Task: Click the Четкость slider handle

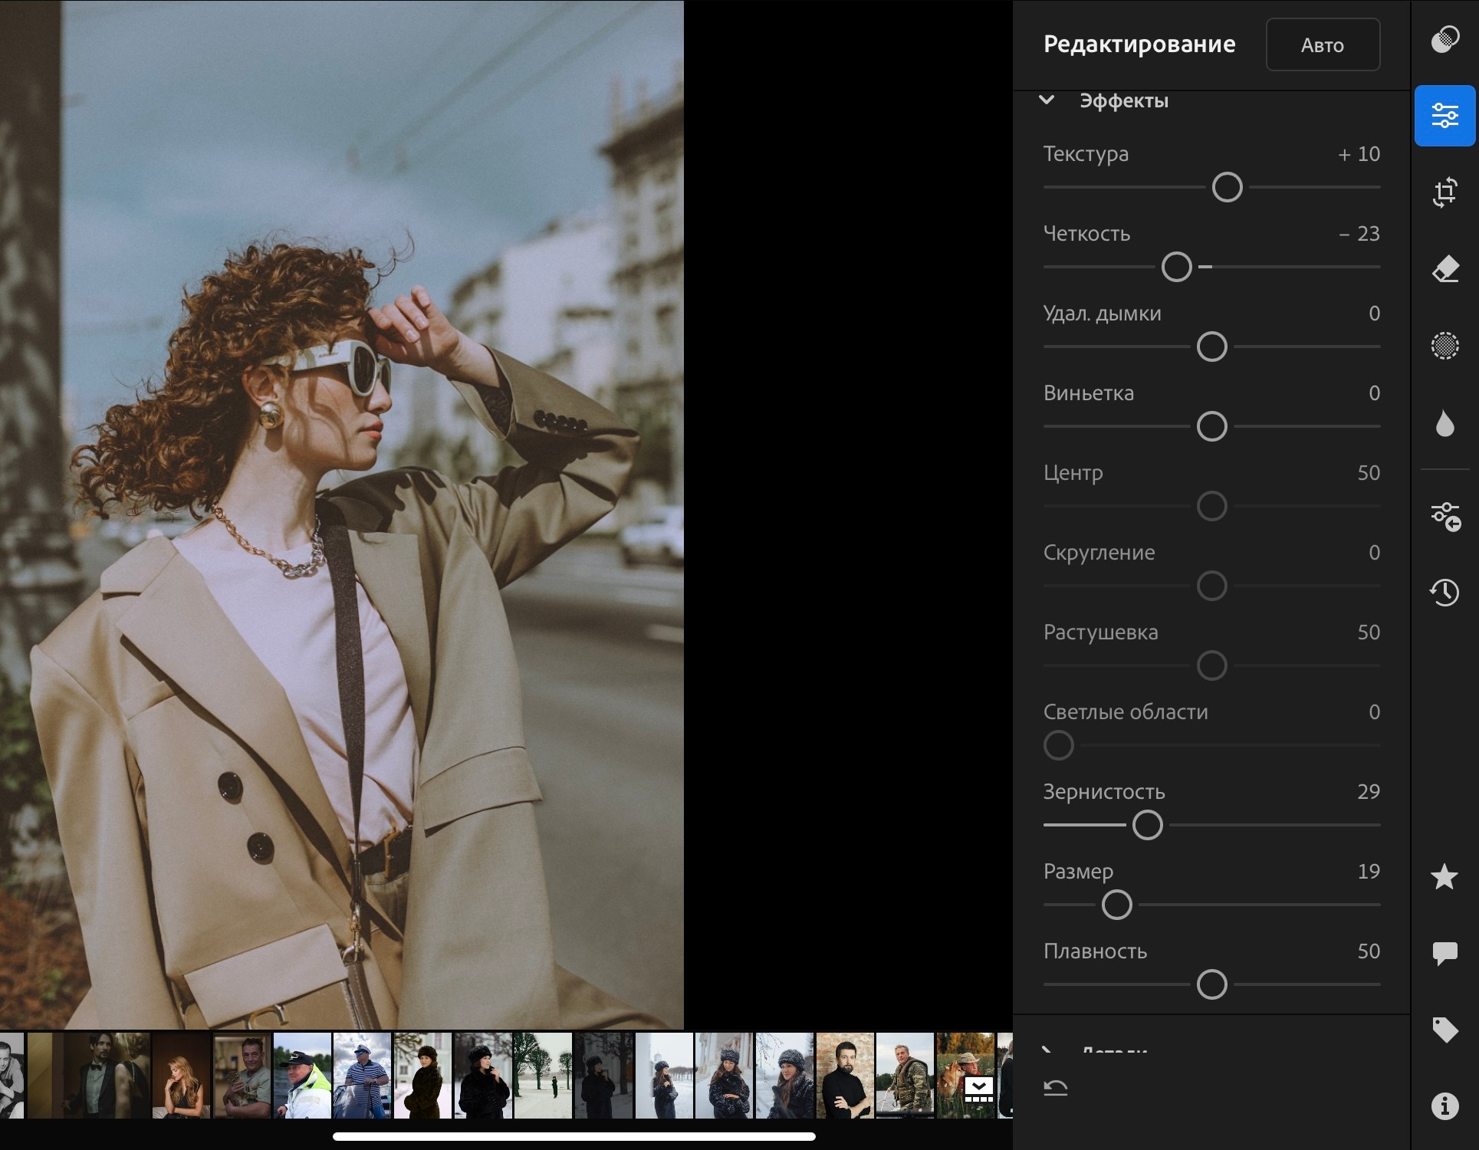Action: pyautogui.click(x=1176, y=268)
